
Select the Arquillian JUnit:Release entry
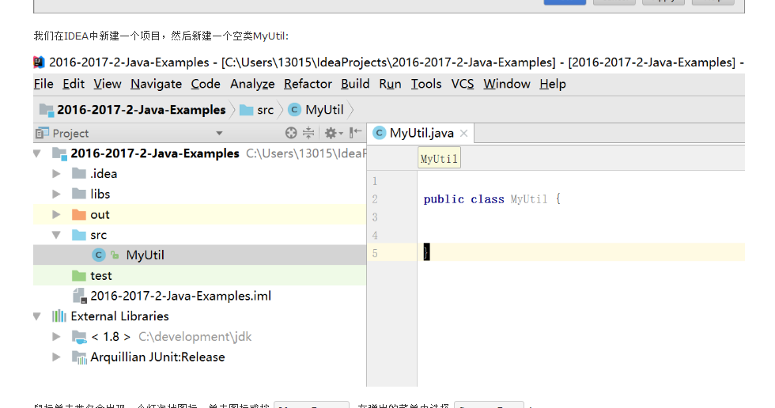tap(199, 357)
